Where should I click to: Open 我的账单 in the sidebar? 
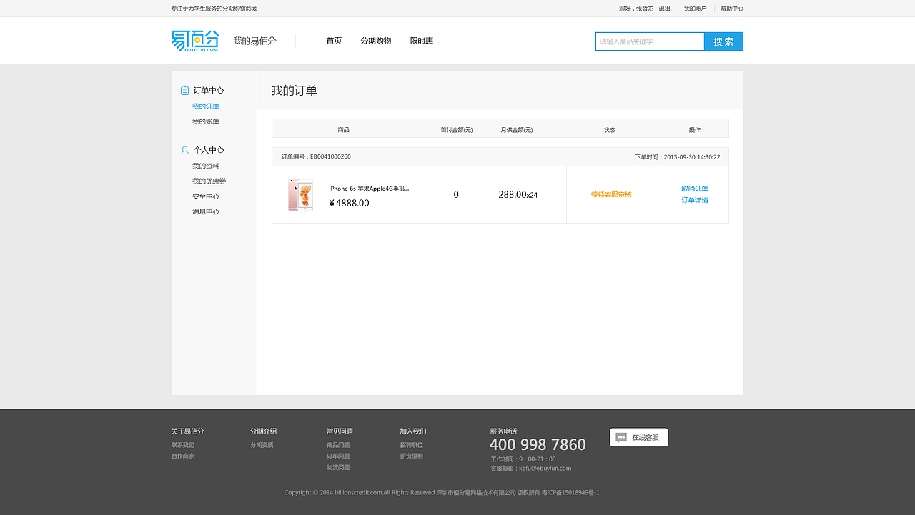click(x=206, y=121)
